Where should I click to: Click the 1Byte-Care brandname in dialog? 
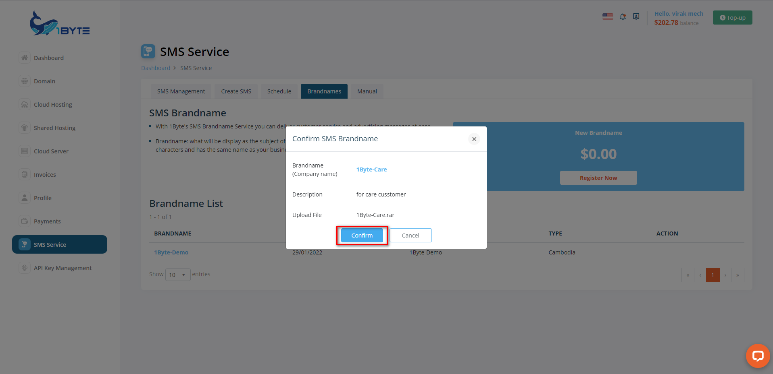click(x=371, y=169)
